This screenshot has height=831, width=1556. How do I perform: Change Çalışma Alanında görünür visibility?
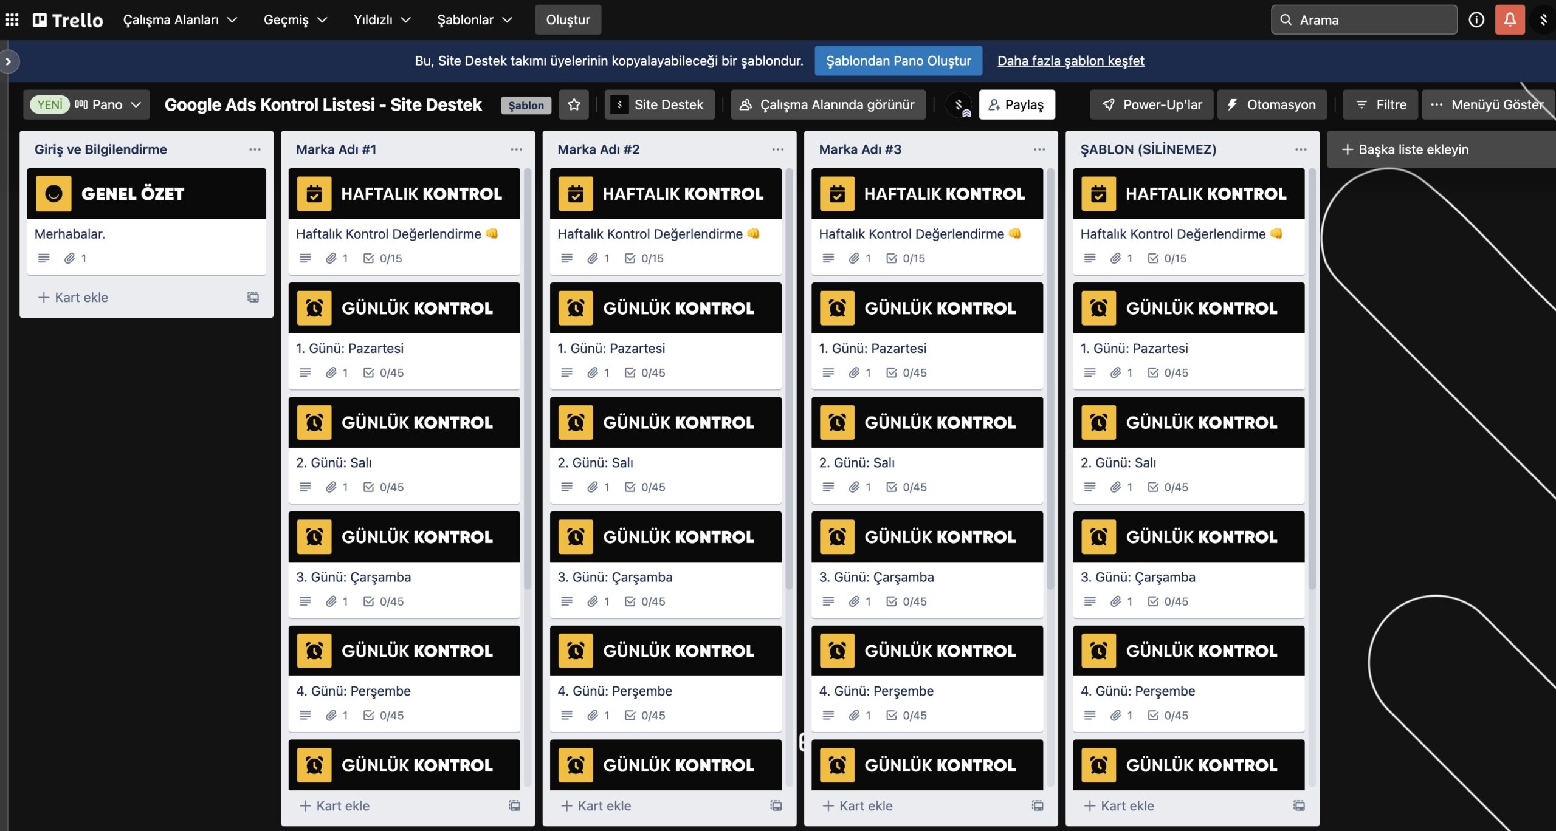[828, 104]
